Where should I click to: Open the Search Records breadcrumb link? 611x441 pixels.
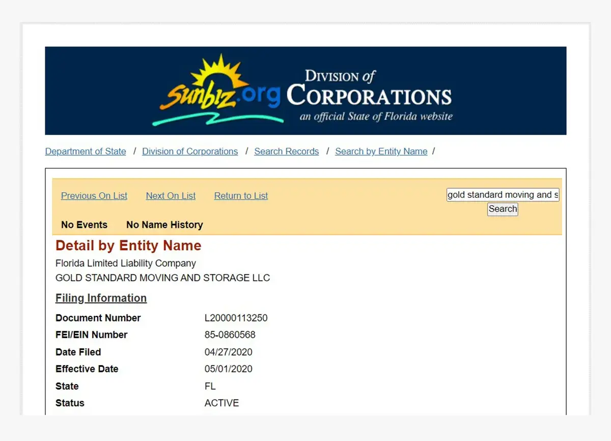click(286, 152)
